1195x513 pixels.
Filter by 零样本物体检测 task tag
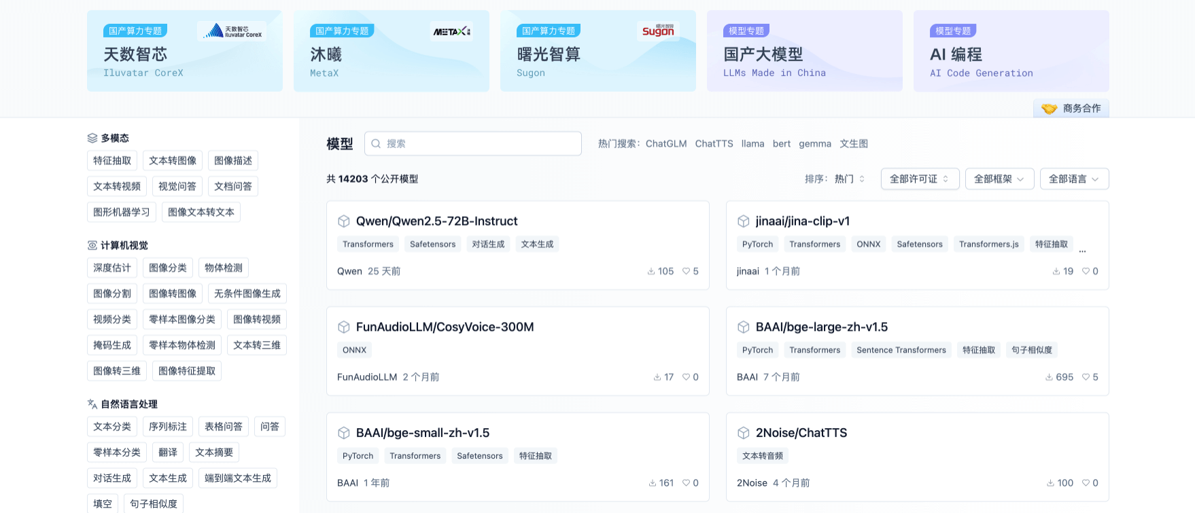coord(182,345)
